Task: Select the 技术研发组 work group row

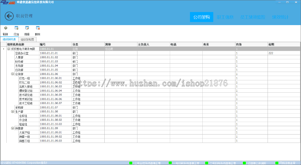Action: 26,95
